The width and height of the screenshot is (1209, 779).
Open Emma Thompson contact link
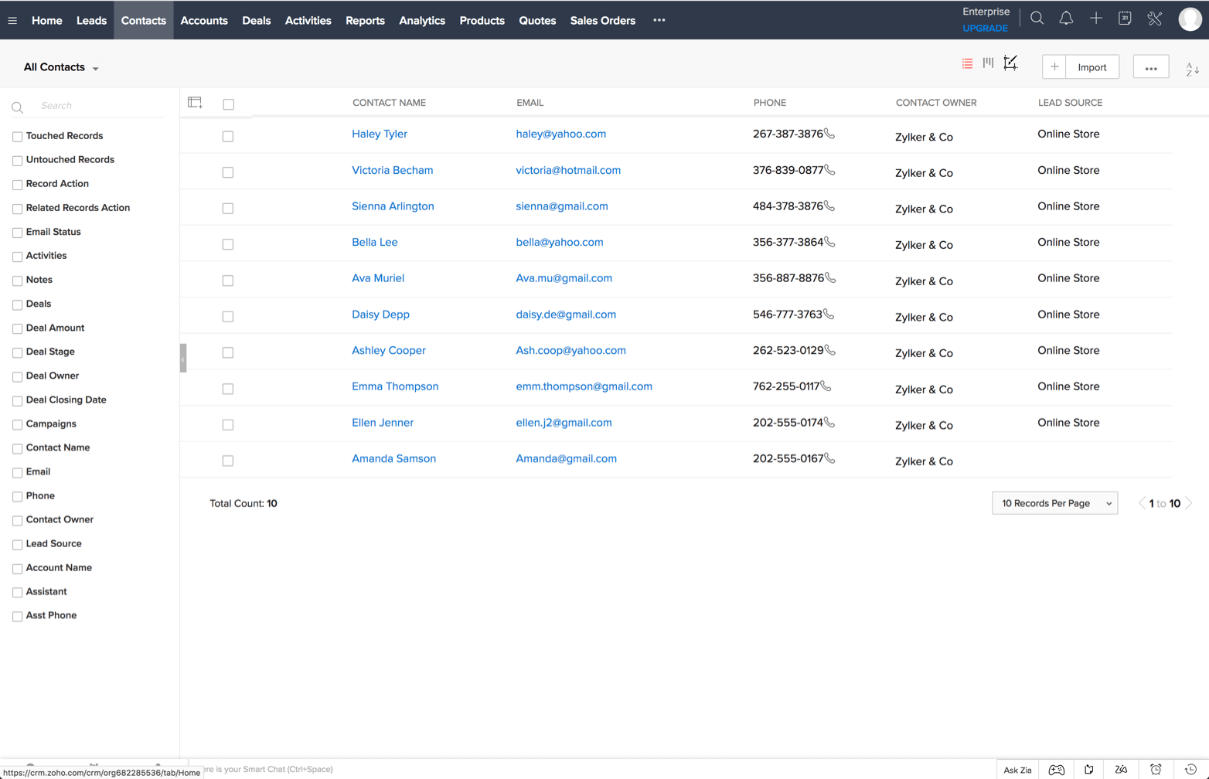point(395,386)
